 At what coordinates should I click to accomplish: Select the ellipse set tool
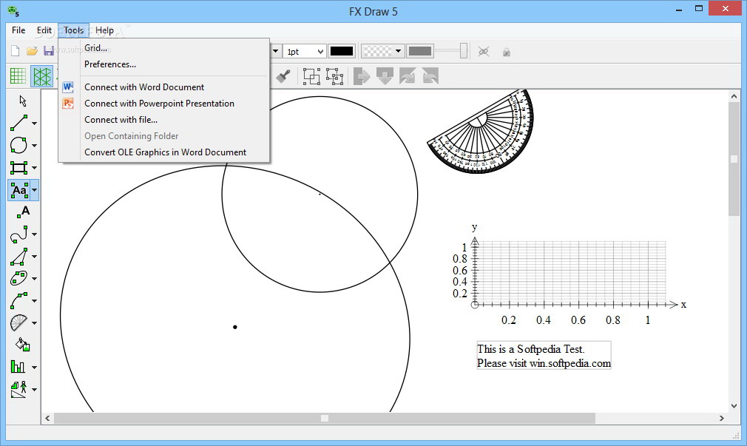tap(18, 278)
